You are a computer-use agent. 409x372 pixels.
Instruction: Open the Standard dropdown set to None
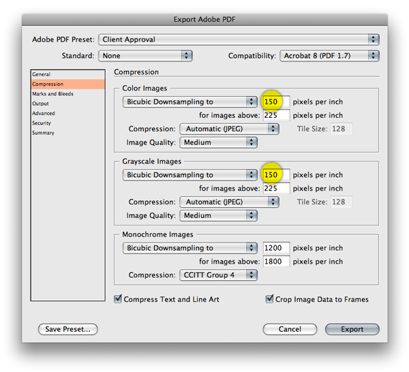click(x=145, y=56)
